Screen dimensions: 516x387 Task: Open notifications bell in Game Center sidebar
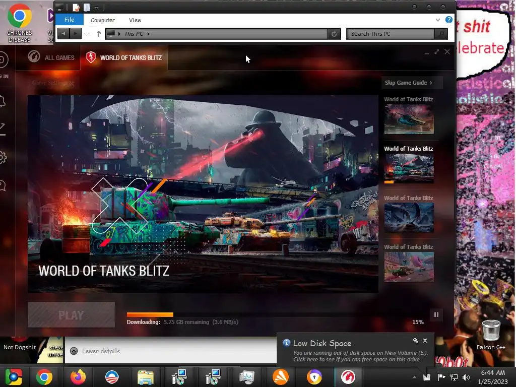tap(3, 101)
